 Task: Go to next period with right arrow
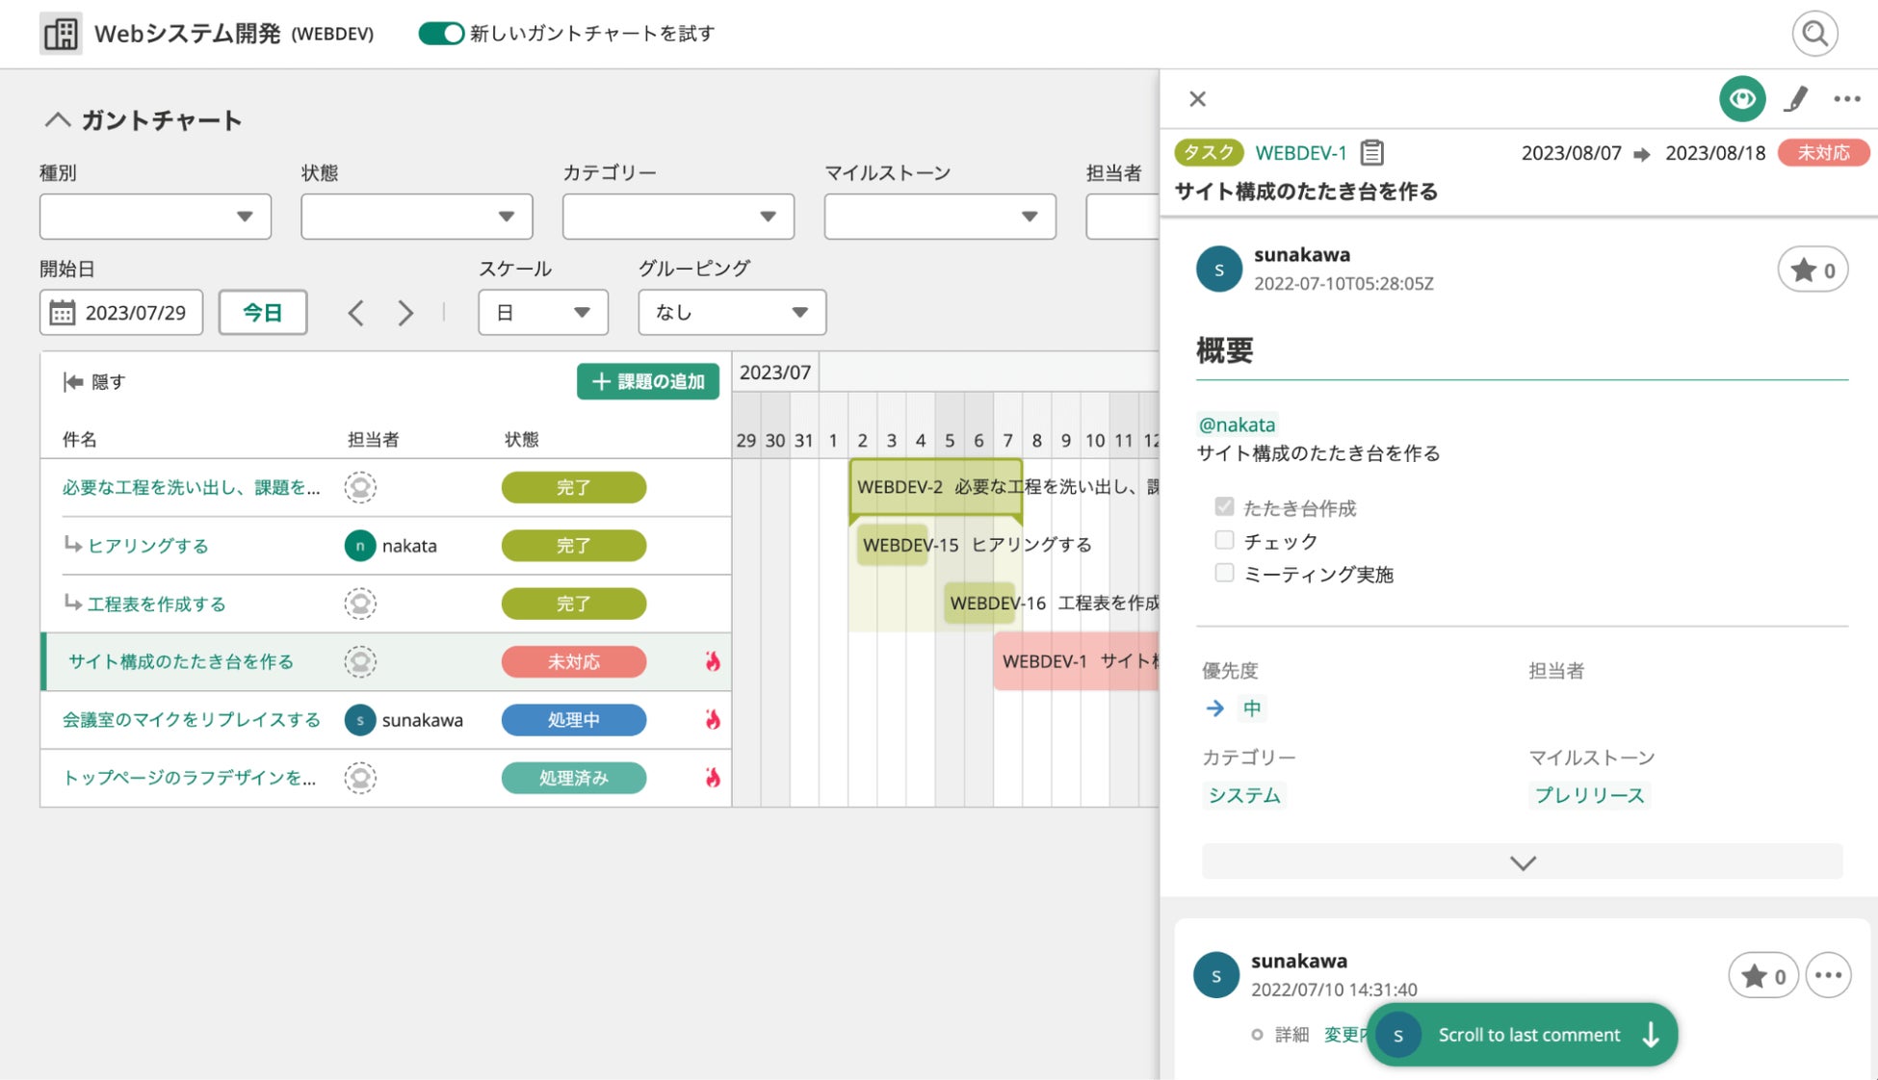405,313
